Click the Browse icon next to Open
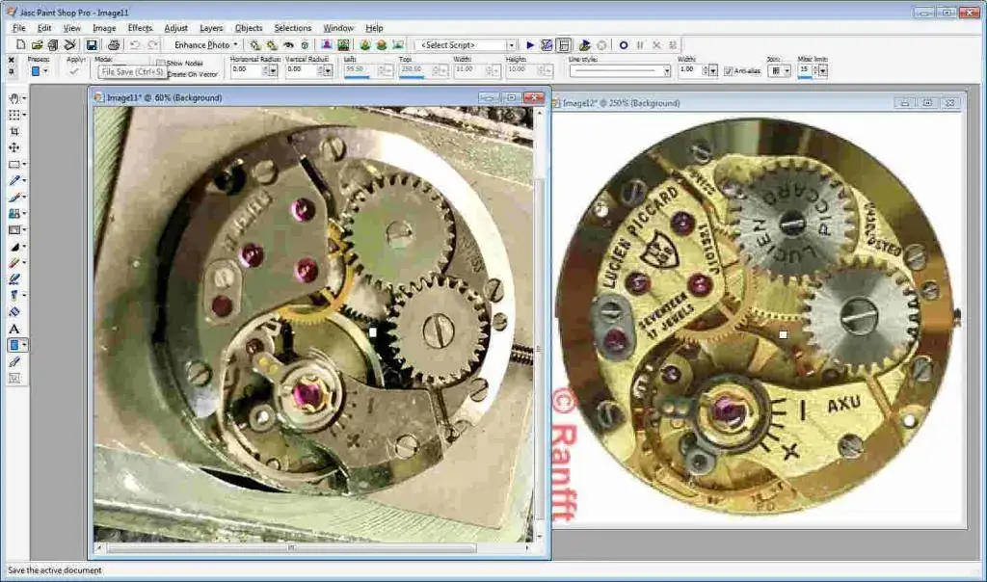Viewport: 987px width, 582px height. pos(53,44)
